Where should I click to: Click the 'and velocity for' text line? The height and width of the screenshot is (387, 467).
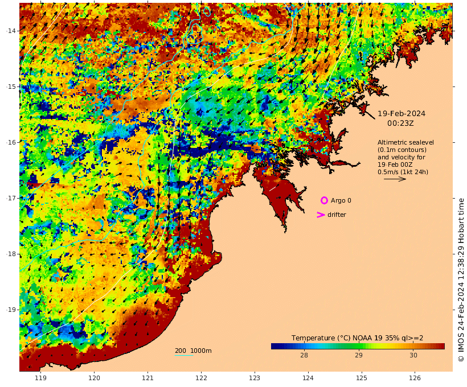[x=402, y=157]
